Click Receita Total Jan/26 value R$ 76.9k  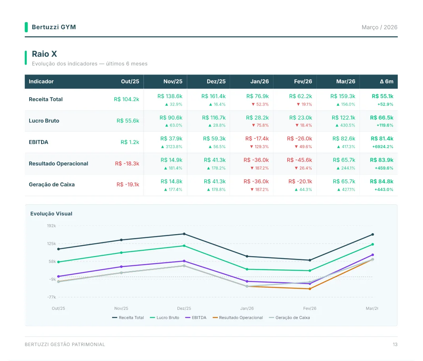258,96
